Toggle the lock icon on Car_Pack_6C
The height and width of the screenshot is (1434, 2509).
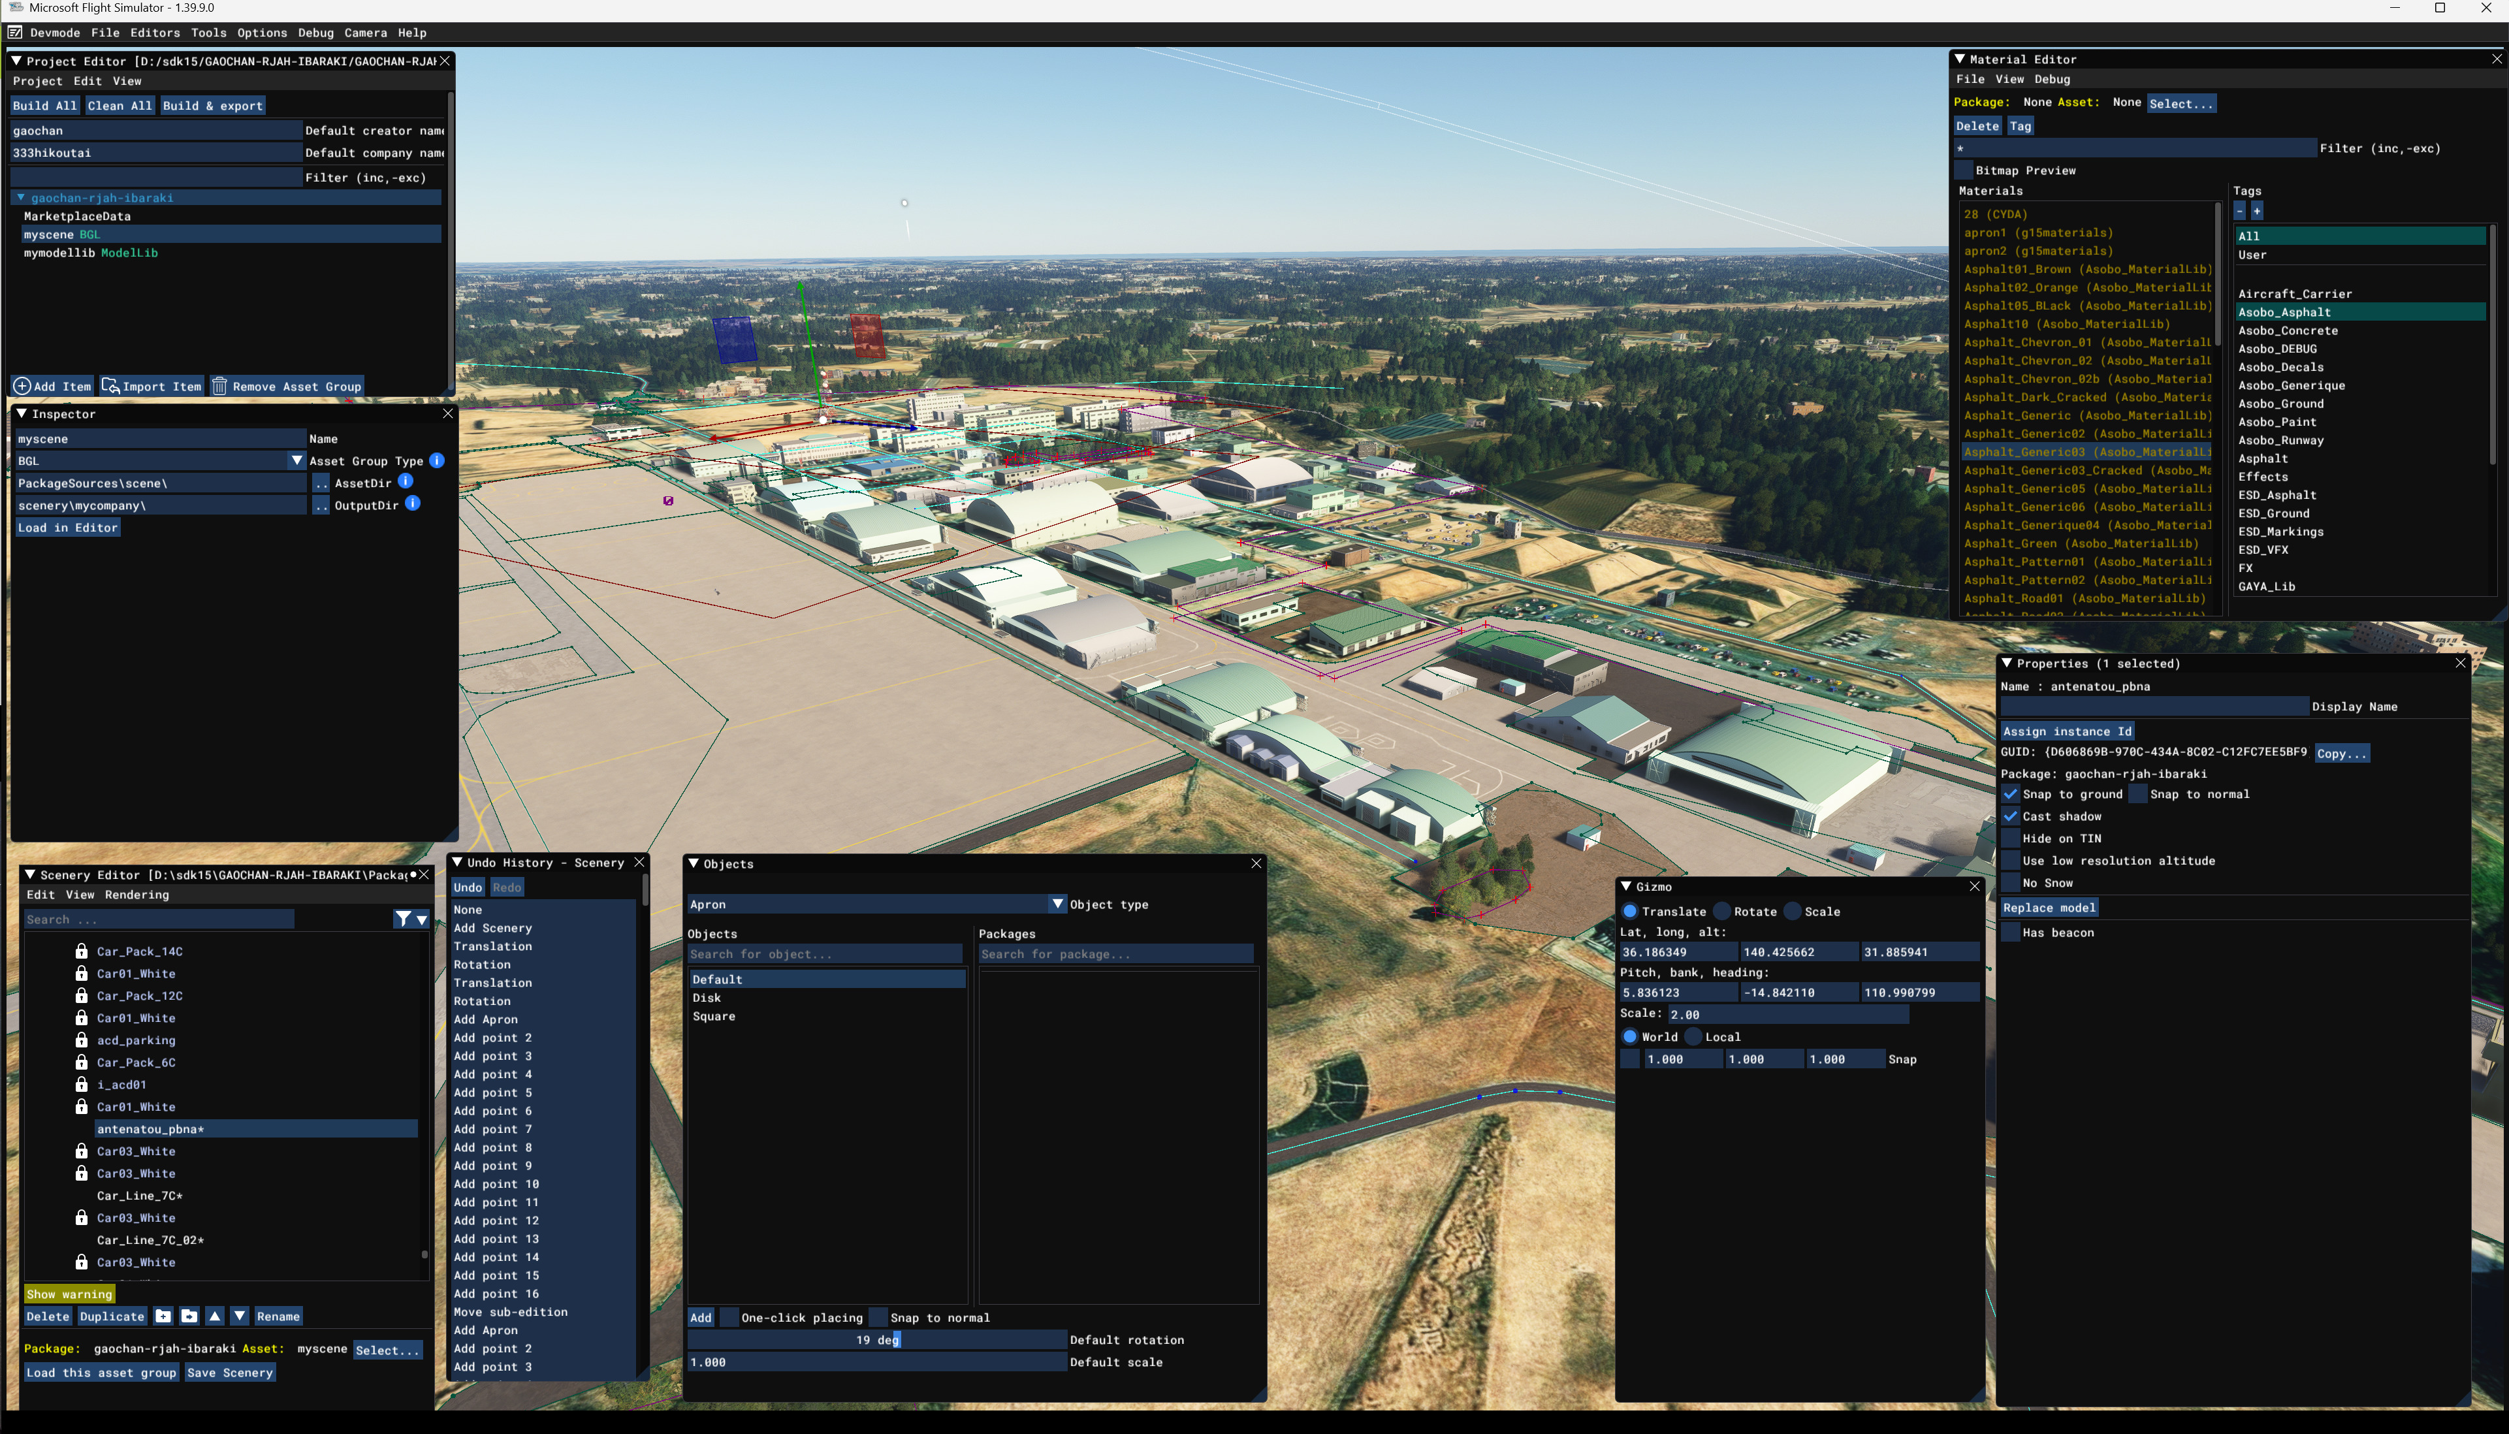click(82, 1062)
